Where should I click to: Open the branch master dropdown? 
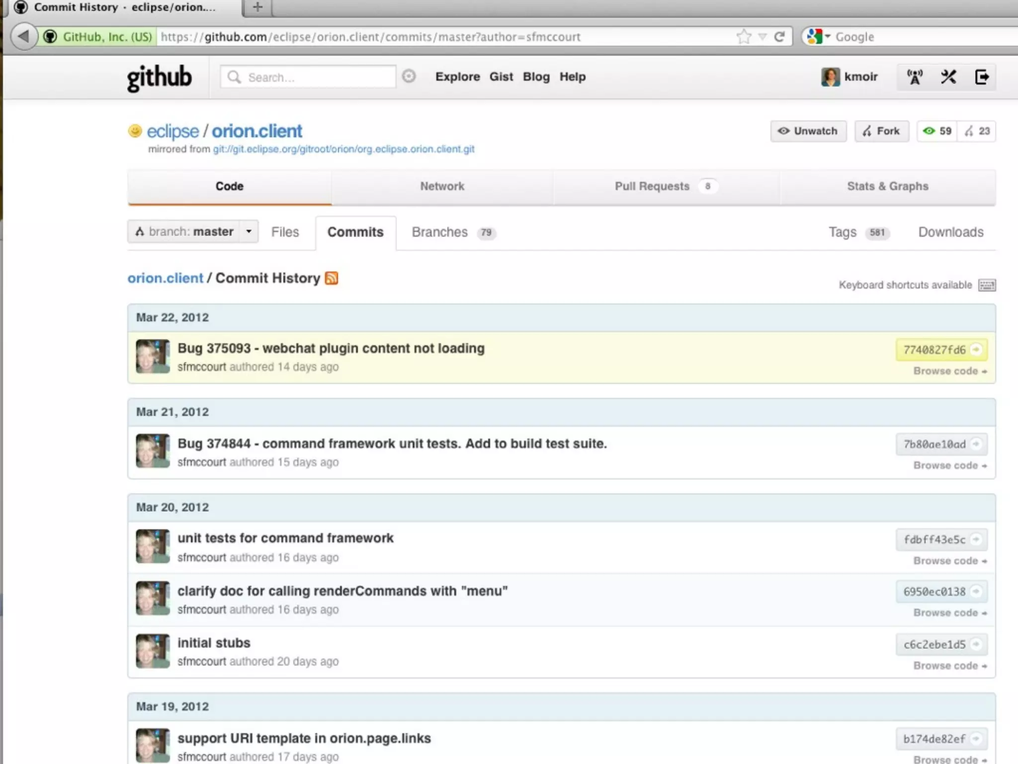tap(193, 232)
